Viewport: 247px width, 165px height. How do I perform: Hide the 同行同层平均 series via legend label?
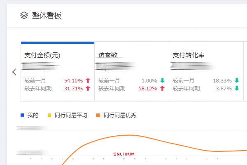(71, 115)
